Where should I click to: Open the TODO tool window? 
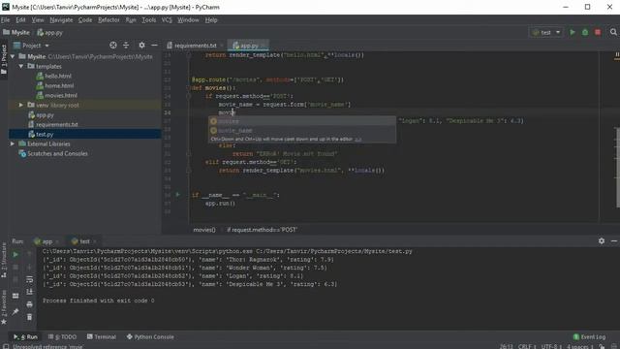point(62,336)
